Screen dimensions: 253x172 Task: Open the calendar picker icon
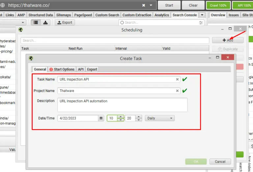click(101, 118)
